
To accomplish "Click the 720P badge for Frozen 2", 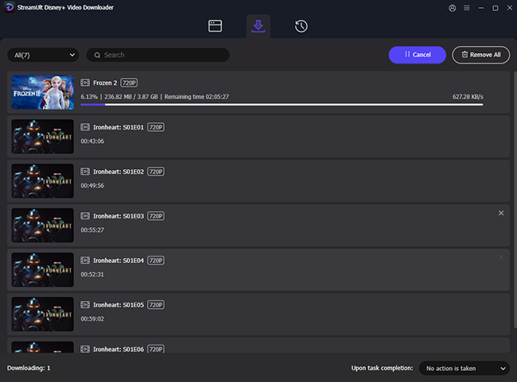I will [x=129, y=83].
